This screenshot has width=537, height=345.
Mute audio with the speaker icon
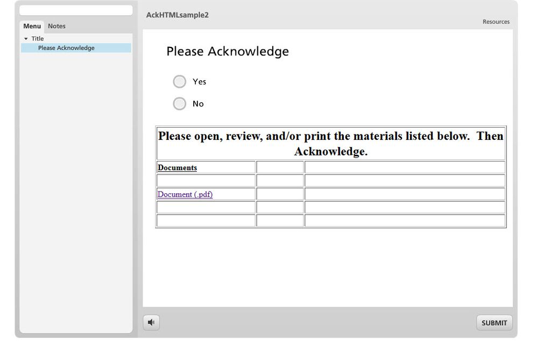pyautogui.click(x=151, y=322)
